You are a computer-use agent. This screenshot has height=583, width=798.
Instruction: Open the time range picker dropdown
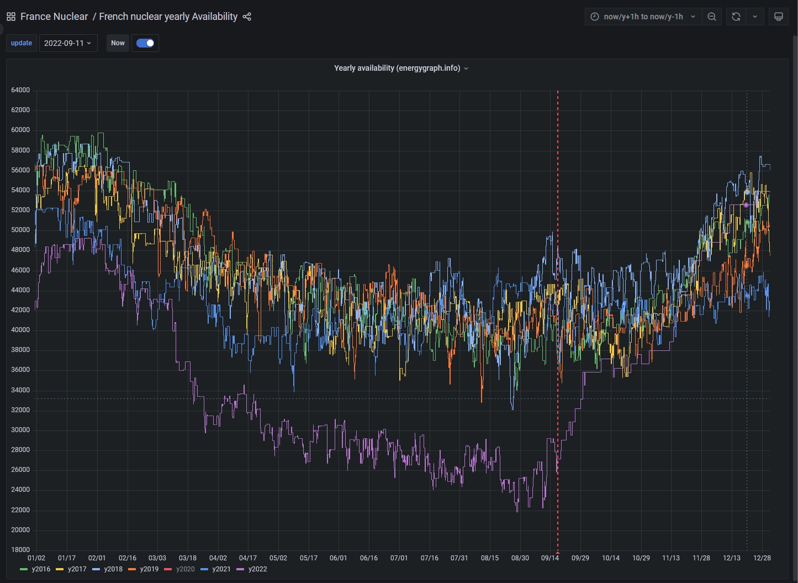(644, 17)
